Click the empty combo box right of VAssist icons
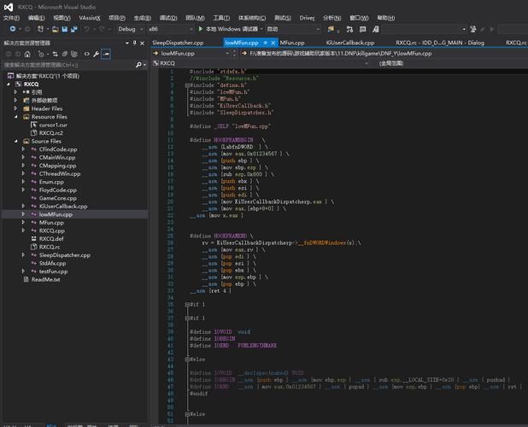528x427 pixels. click(x=424, y=29)
